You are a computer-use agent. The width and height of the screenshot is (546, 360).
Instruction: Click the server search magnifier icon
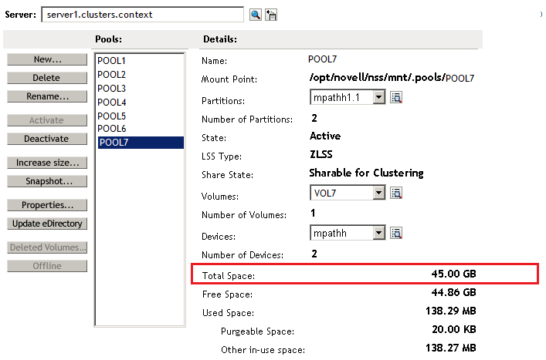pos(256,15)
